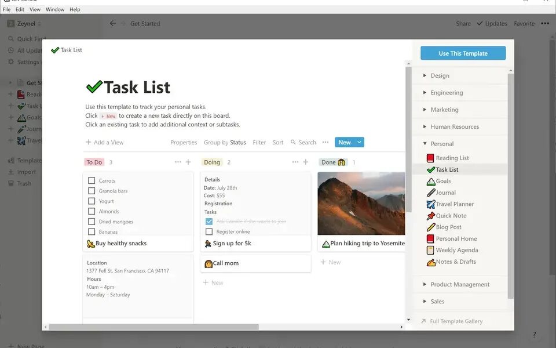This screenshot has width=556, height=348.
Task: Click the Favorite button in top bar
Action: (x=524, y=23)
